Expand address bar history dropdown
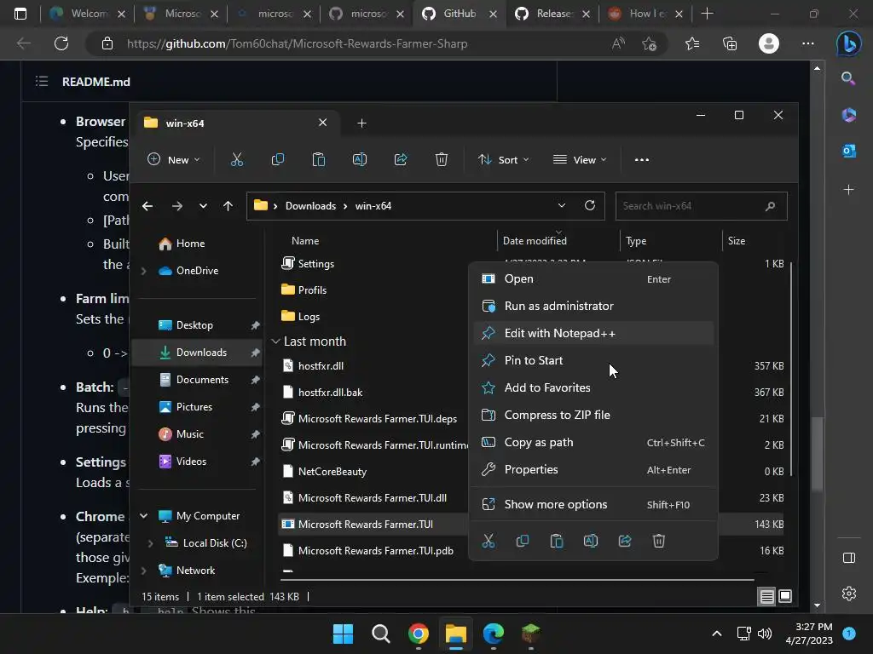This screenshot has height=654, width=873. click(x=562, y=206)
